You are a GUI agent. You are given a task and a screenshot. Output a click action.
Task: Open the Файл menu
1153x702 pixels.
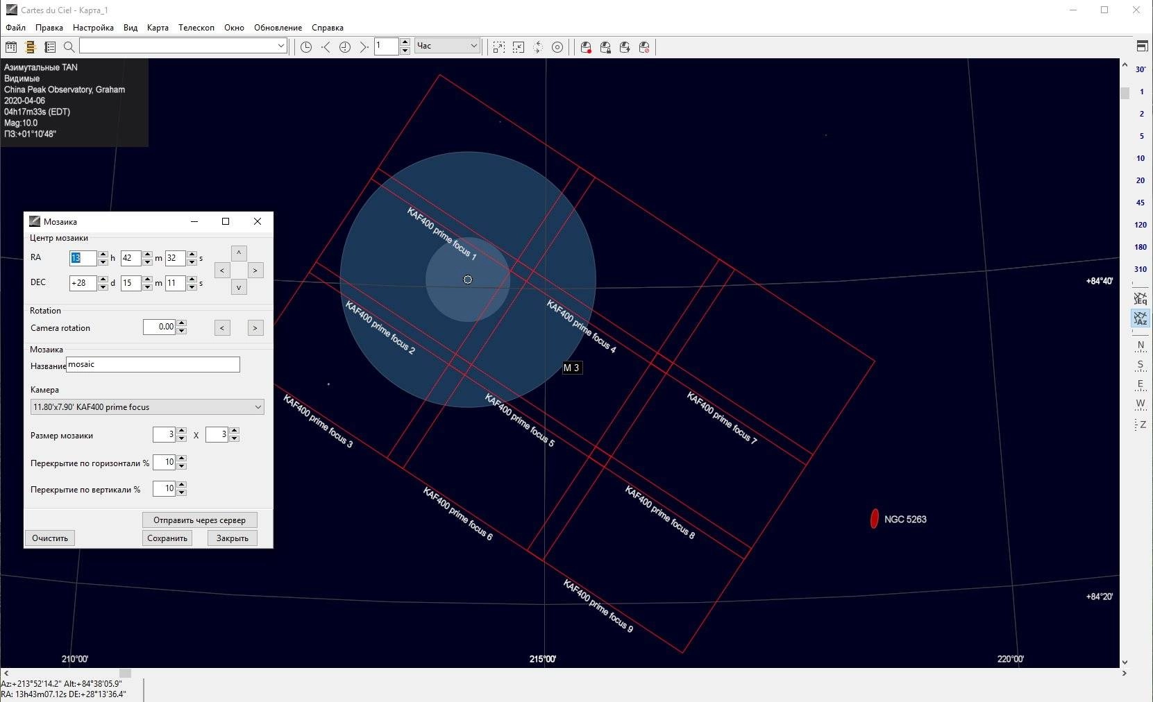coord(15,28)
